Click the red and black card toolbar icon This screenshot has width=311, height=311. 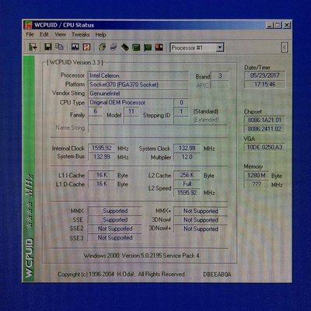[x=159, y=47]
